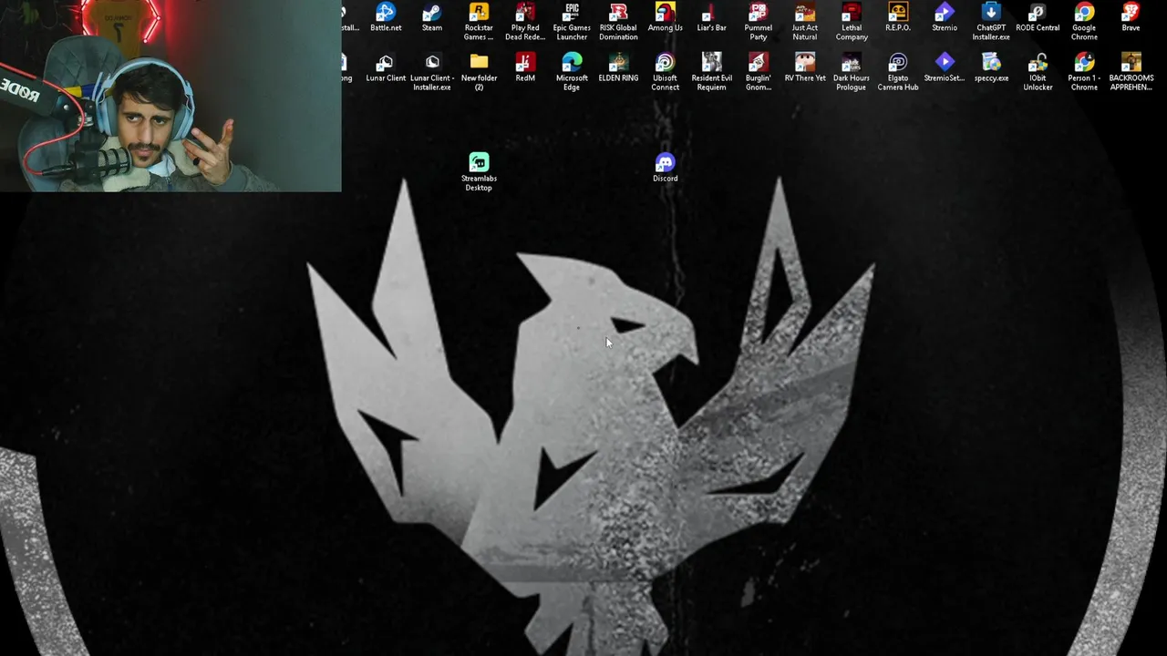
Task: Select the R.E.P.O. game icon
Action: pyautogui.click(x=898, y=17)
